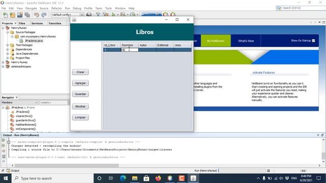
Task: Click the Activate Features link
Action: (263, 73)
